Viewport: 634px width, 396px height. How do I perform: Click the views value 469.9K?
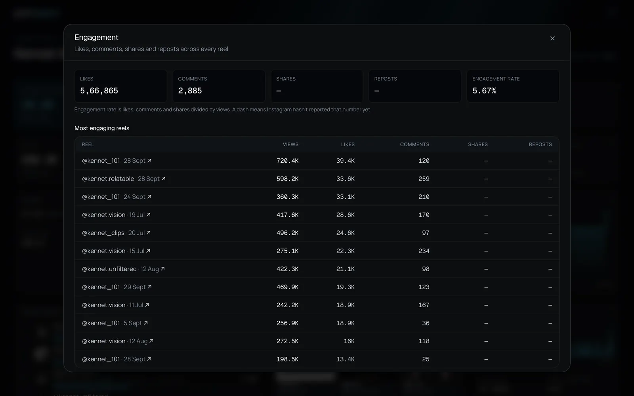click(287, 287)
